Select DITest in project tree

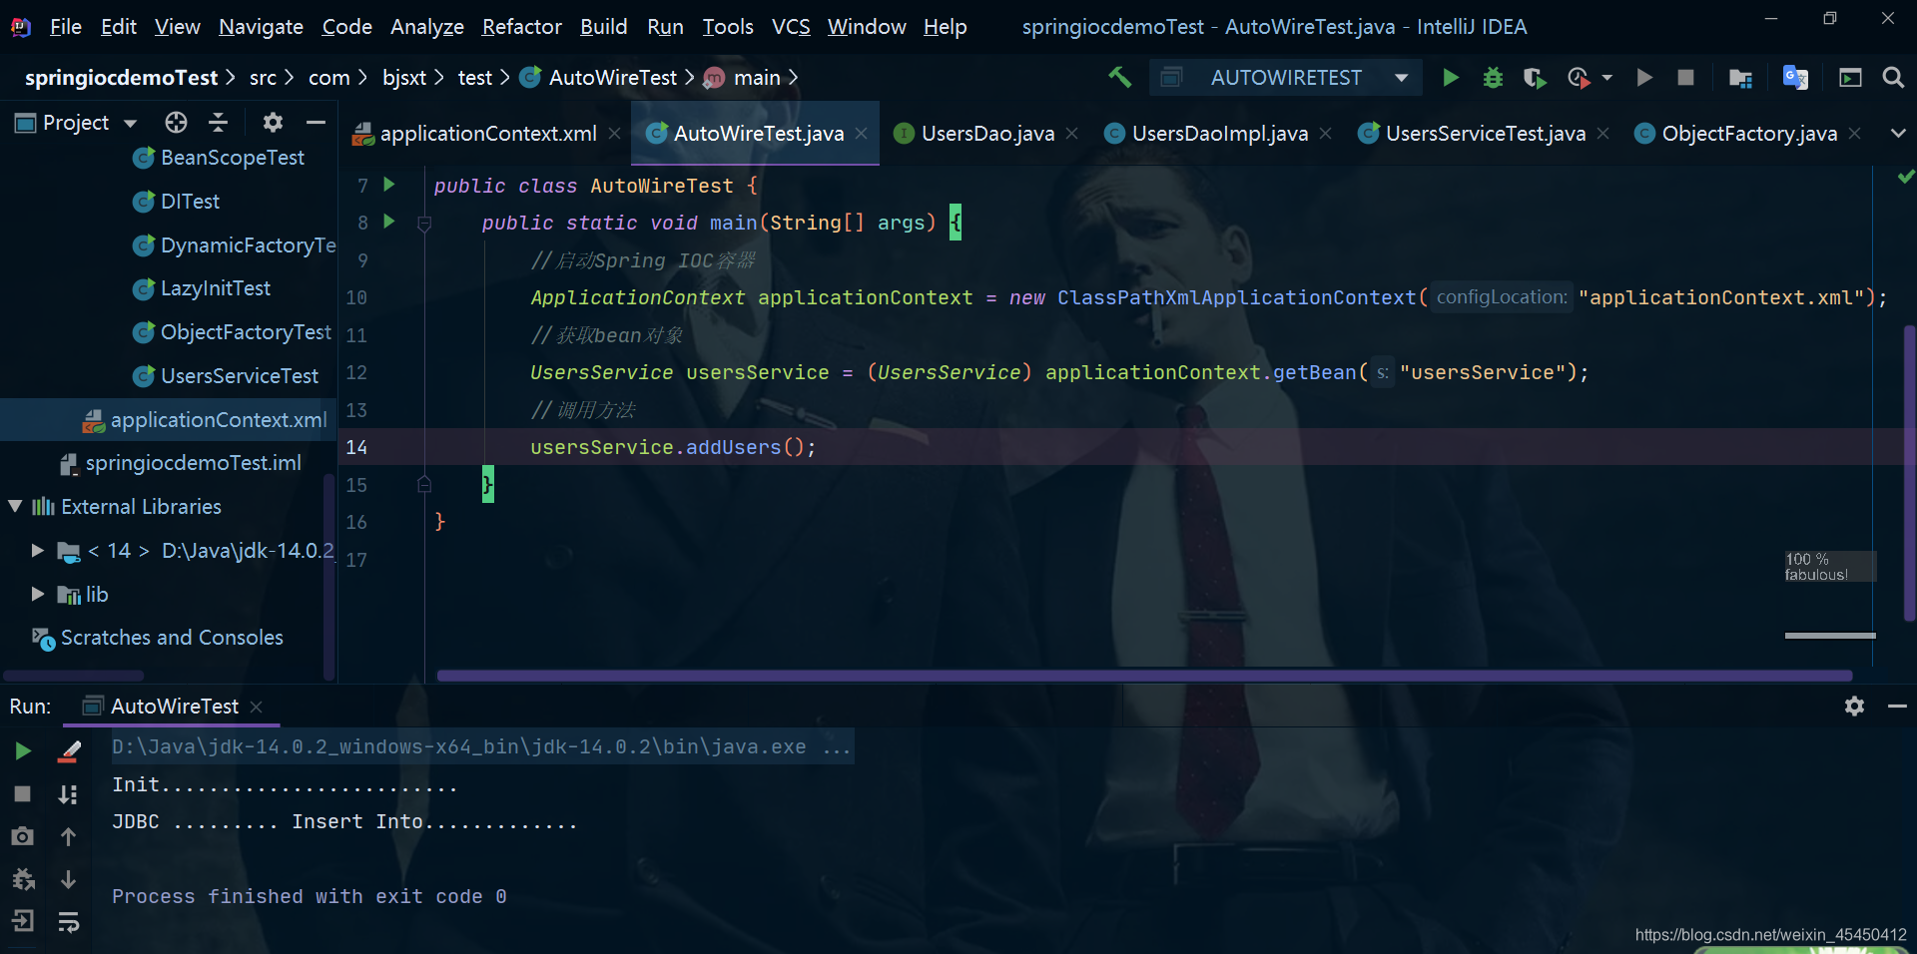[x=189, y=202]
